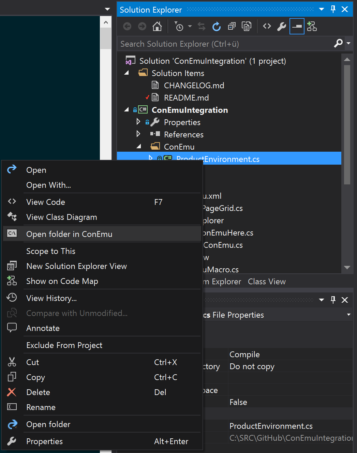Viewport: 357px width, 453px height.
Task: Select Annotate from context menu
Action: pos(43,328)
